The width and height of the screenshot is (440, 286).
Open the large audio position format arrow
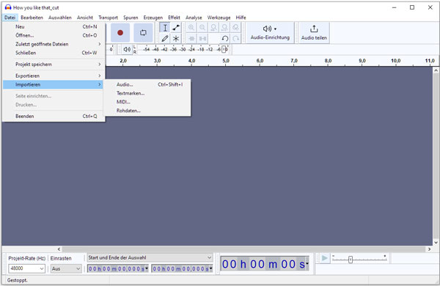307,263
